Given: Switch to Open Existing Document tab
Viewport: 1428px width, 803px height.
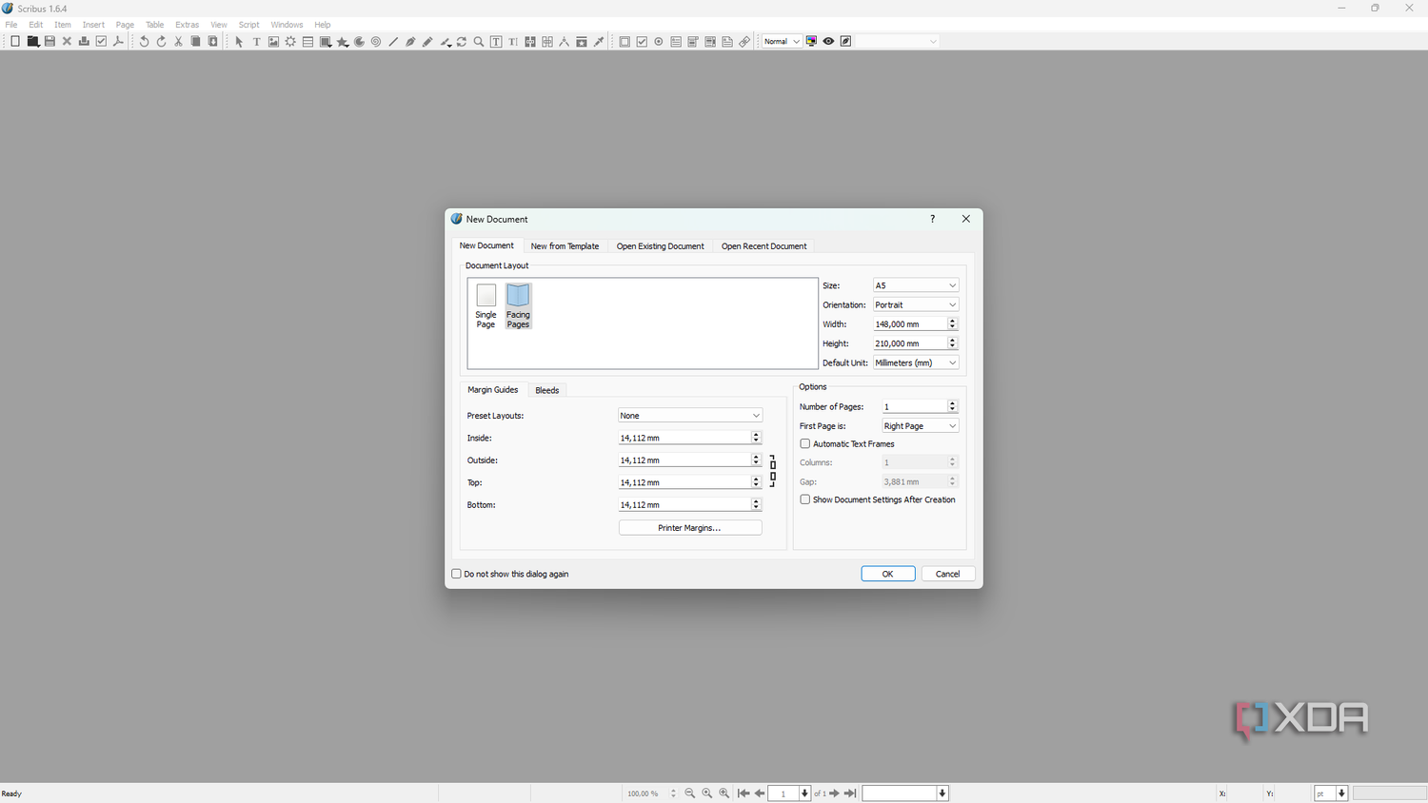Looking at the screenshot, I should click(x=660, y=246).
